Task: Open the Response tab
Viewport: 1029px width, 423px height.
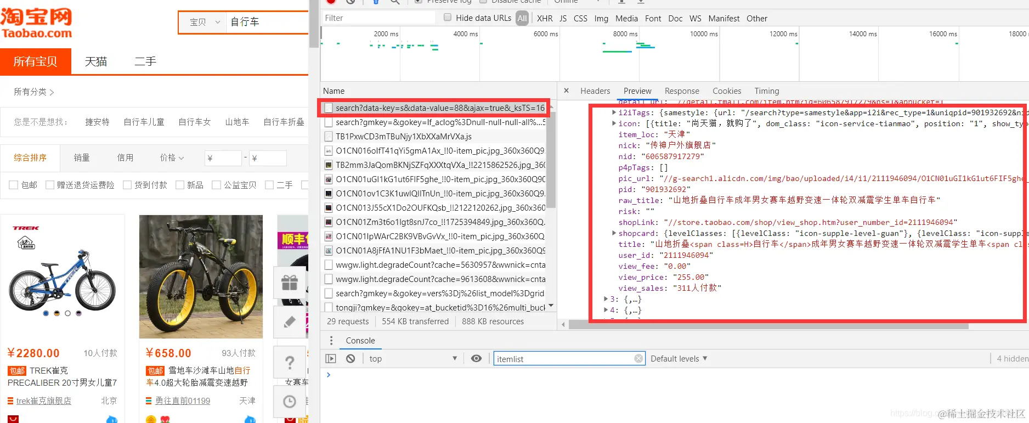Action: (682, 91)
